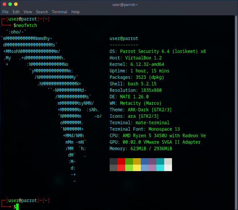Click the bright cyan swatch in bottom palette row
This screenshot has height=210, width=238.
(160, 168)
